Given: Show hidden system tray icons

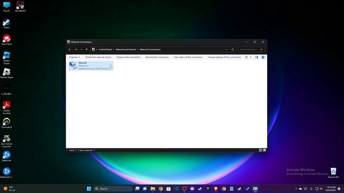Looking at the screenshot, I should click(296, 189).
